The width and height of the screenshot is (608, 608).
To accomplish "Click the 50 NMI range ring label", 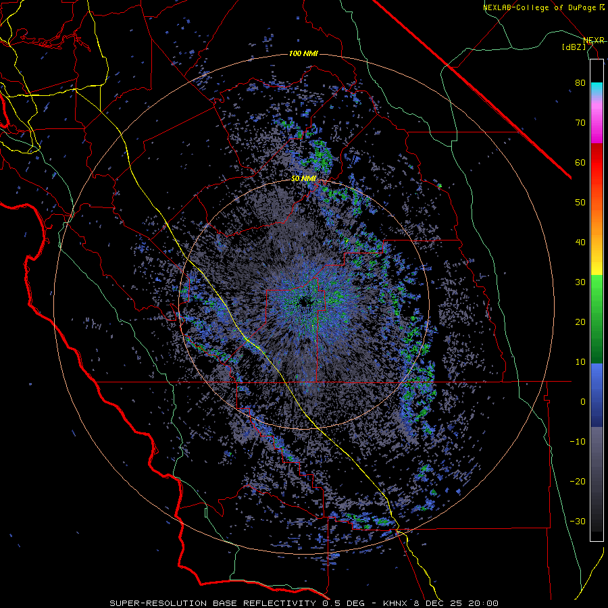I will [303, 179].
